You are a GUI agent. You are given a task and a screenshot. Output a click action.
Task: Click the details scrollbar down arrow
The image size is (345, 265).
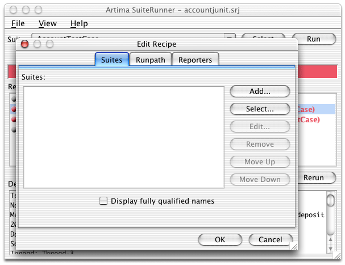click(330, 249)
